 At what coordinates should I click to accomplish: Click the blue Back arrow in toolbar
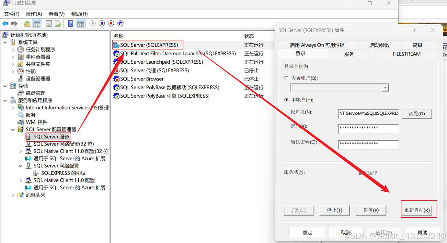click(5, 24)
